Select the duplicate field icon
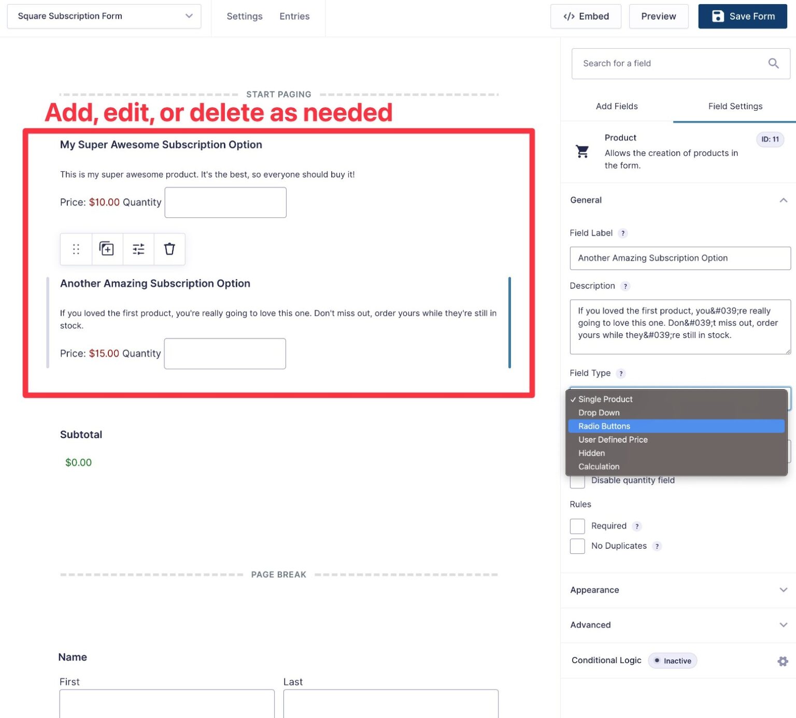This screenshot has width=796, height=718. coord(107,249)
